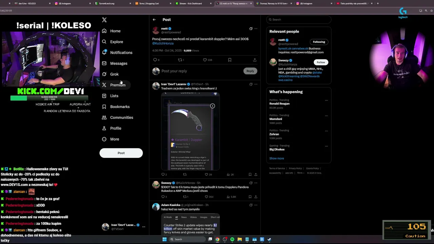The image size is (434, 244).
Task: Reply to Sweezy's comment
Action: 163,197
